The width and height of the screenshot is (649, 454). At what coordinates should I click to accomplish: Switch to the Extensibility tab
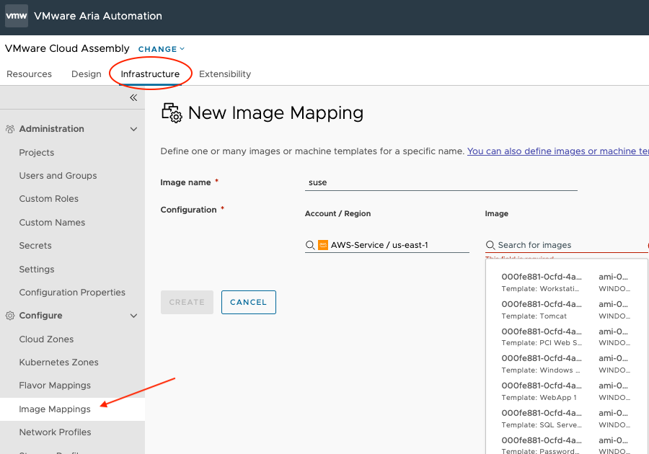(x=225, y=74)
